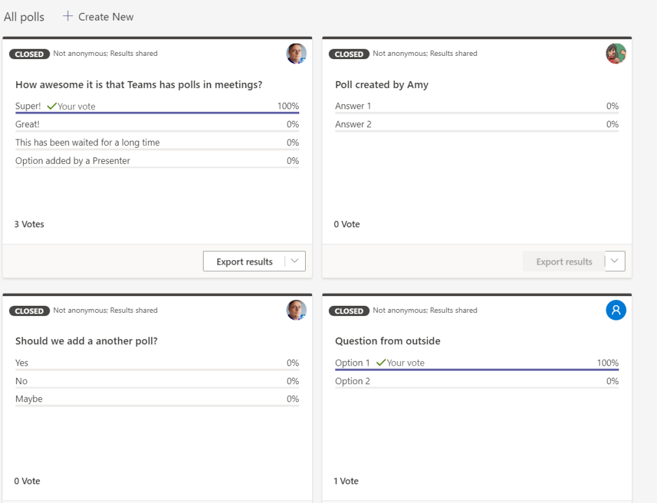Click the plus icon beside Create New
This screenshot has height=503, width=657.
tap(67, 17)
